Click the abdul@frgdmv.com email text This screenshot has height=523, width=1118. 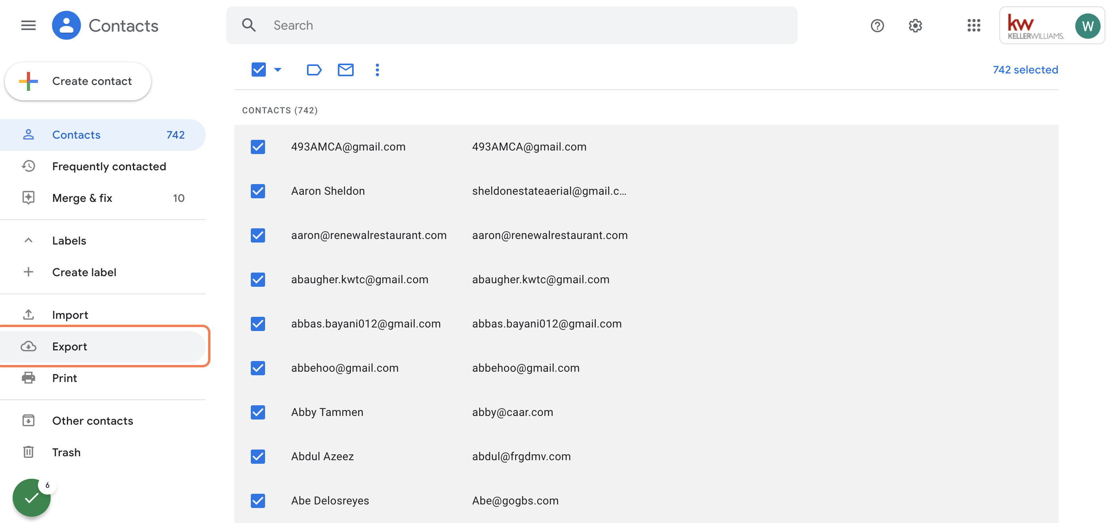(x=521, y=456)
